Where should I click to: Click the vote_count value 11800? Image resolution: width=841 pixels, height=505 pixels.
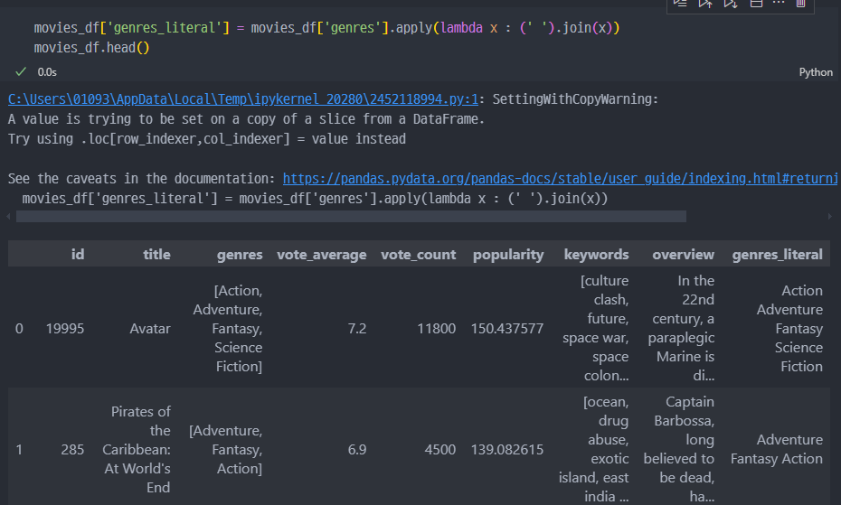coord(436,329)
